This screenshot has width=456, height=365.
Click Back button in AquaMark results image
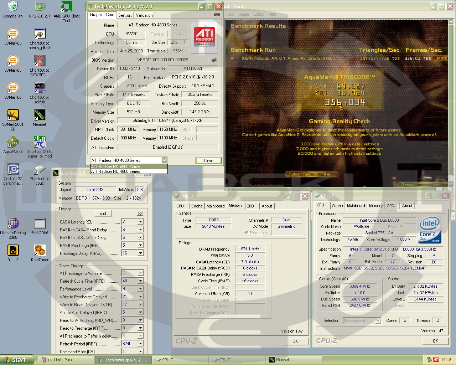point(406,185)
